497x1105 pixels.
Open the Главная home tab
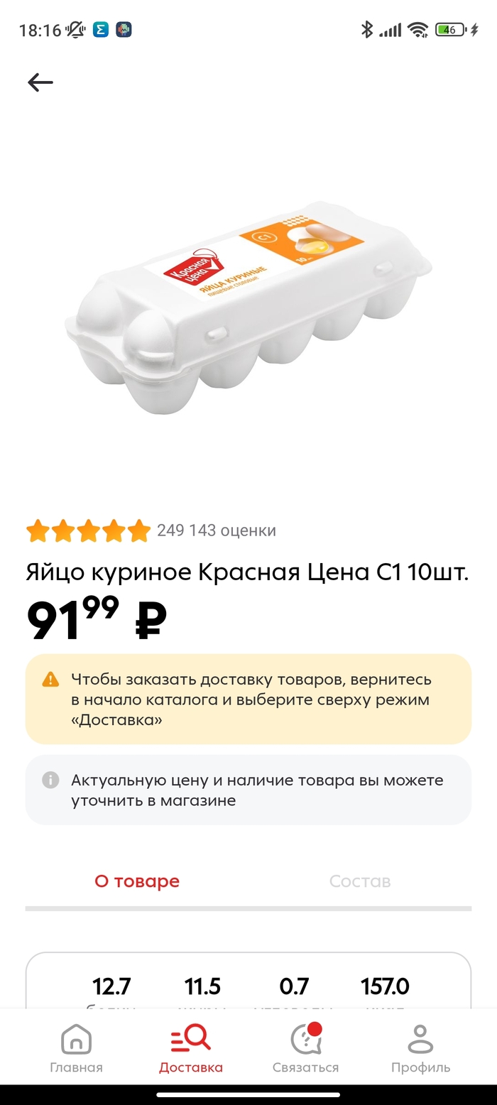76,1048
